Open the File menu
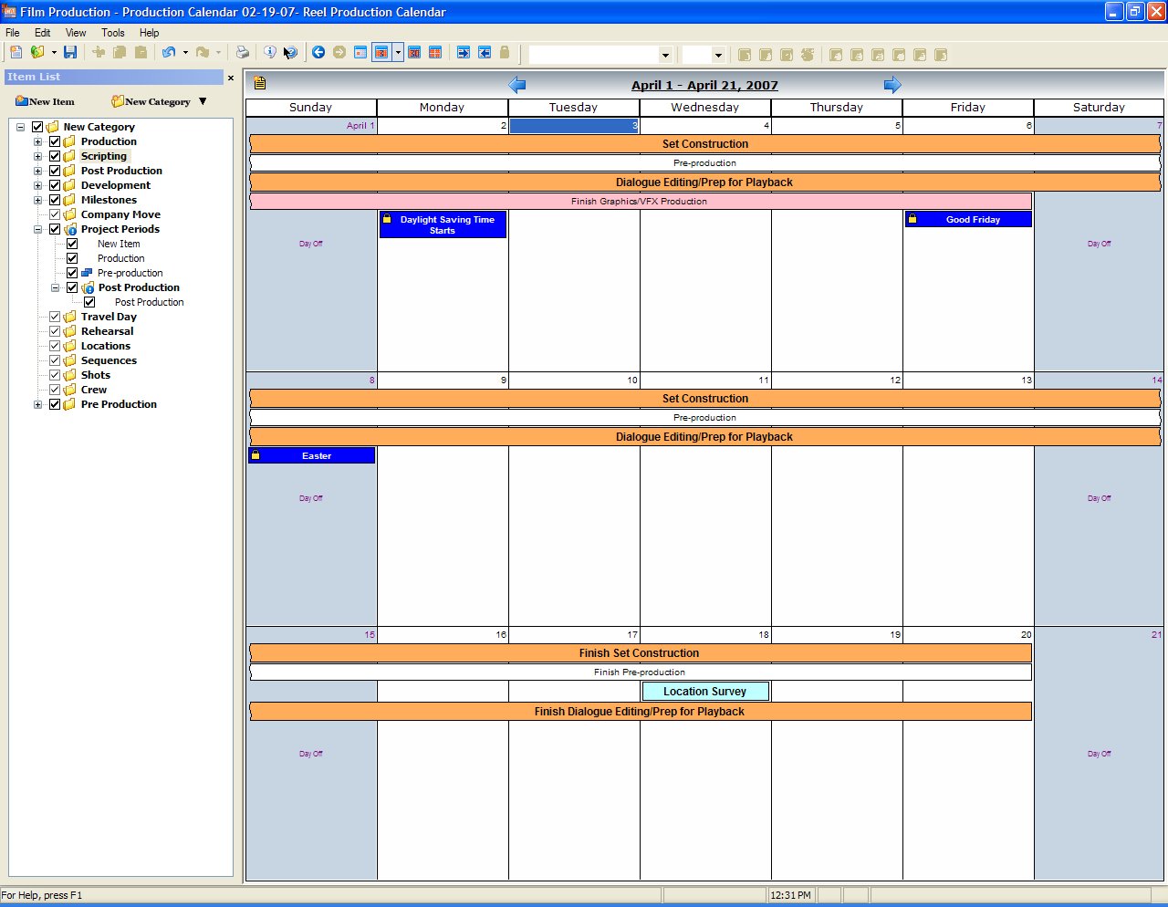The image size is (1168, 907). point(13,33)
